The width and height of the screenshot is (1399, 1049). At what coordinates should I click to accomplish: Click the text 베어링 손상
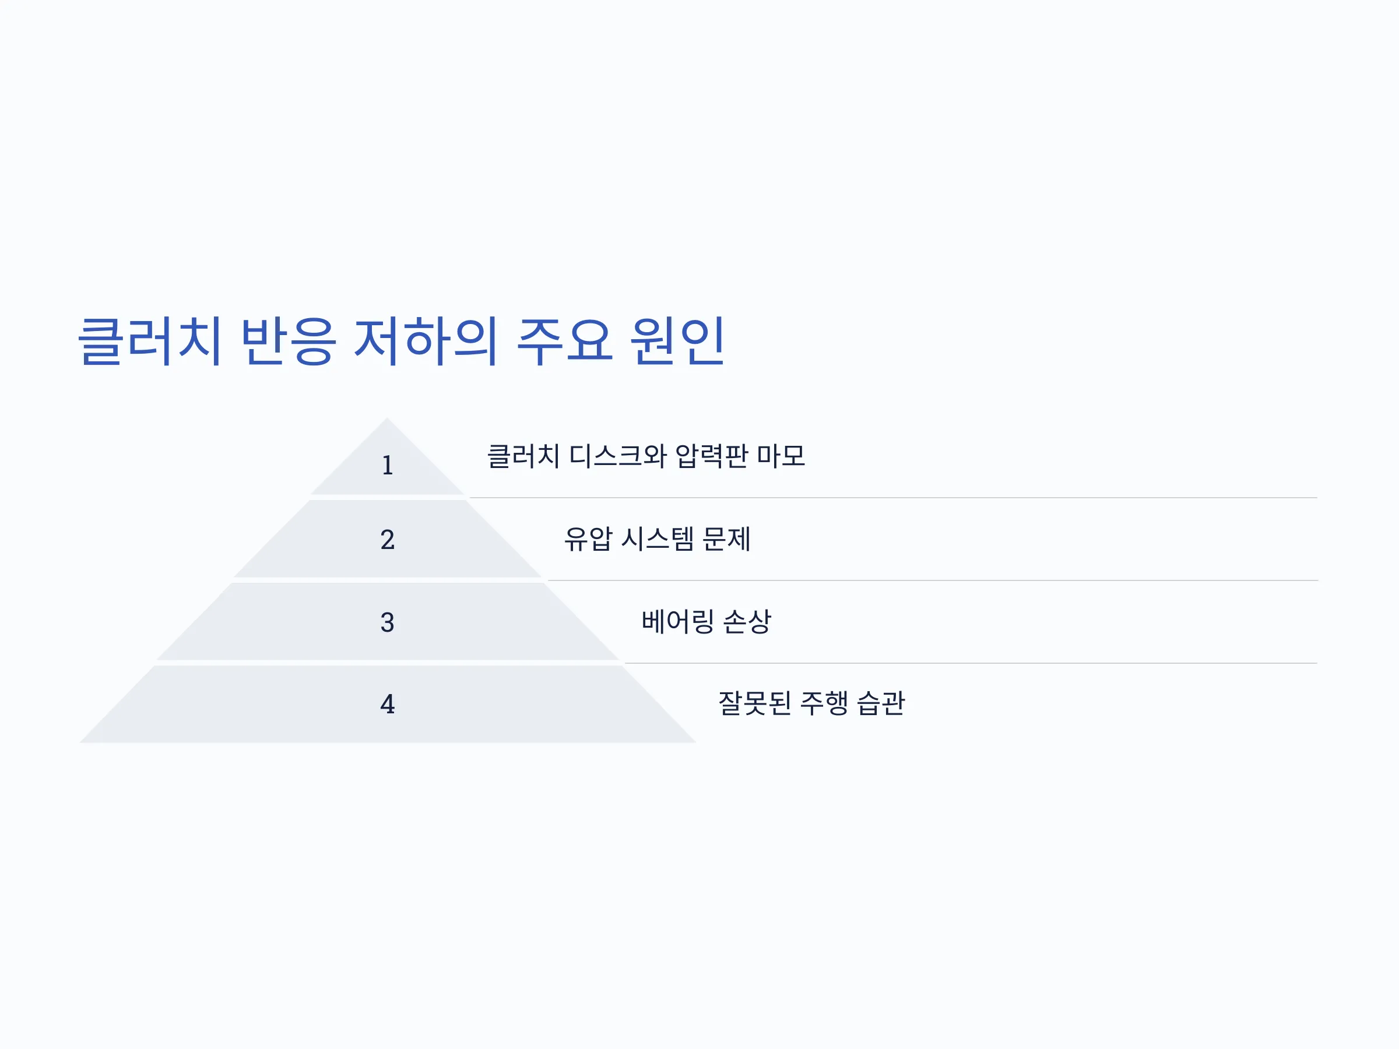(x=706, y=622)
